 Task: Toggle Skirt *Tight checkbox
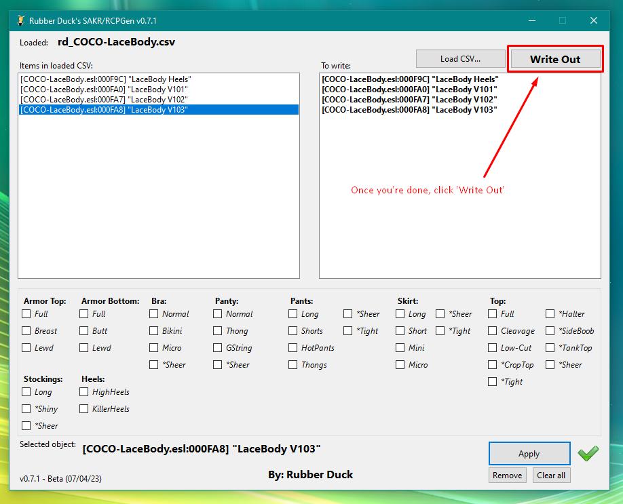pyautogui.click(x=440, y=331)
